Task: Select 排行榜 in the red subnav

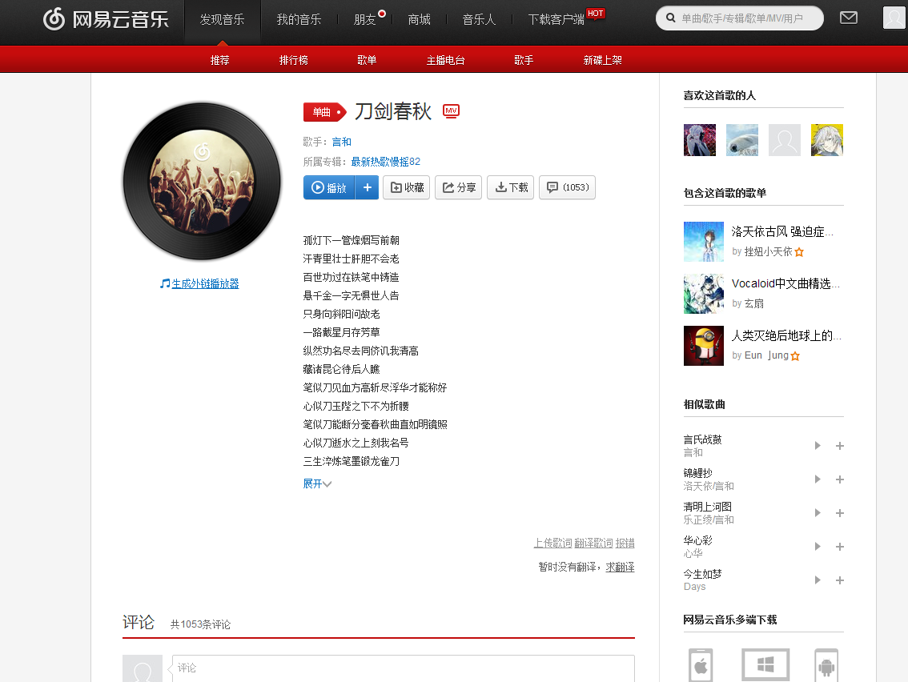Action: [294, 59]
